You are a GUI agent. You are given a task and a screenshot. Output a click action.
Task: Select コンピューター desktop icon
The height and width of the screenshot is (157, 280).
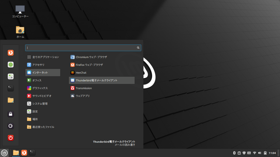[x=20, y=12]
